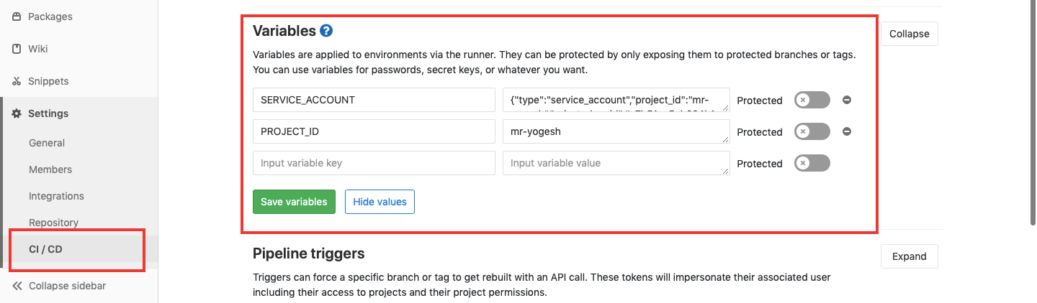Viewport: 1037px width, 303px height.
Task: Click the Wiki sidebar icon
Action: coord(17,49)
